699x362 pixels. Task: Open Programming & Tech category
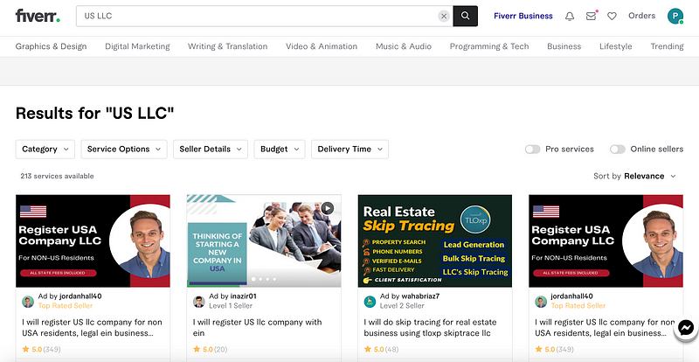point(489,46)
